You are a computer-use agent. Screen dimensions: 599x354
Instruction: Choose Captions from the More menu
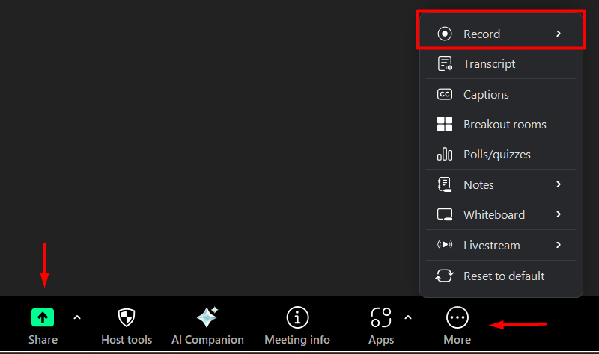tap(501, 94)
